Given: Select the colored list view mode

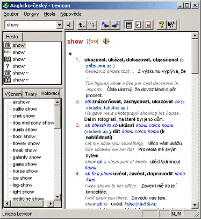Looking at the screenshot, I should pyautogui.click(x=148, y=25).
